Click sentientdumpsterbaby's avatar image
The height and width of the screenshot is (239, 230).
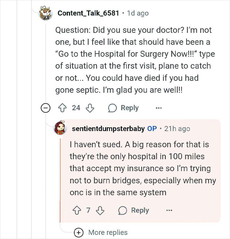click(x=60, y=129)
